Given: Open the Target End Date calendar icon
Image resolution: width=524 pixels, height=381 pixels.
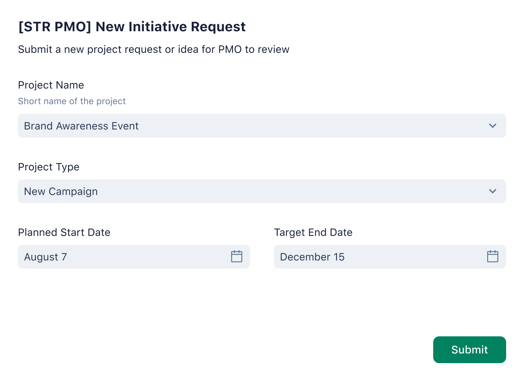Looking at the screenshot, I should tap(492, 257).
